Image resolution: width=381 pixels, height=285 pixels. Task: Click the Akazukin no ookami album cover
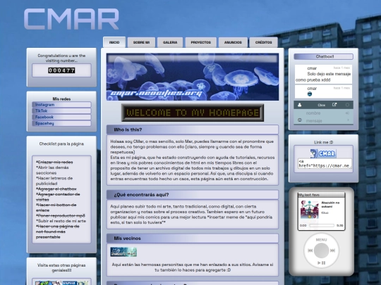tap(309, 210)
